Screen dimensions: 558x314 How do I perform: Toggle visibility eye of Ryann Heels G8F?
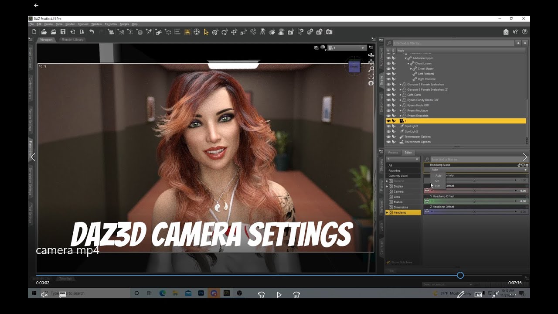388,105
